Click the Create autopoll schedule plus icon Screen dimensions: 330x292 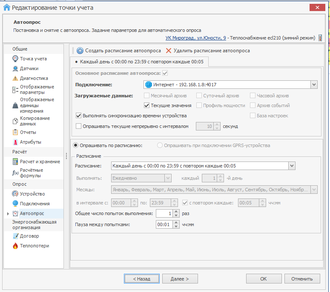(80, 51)
